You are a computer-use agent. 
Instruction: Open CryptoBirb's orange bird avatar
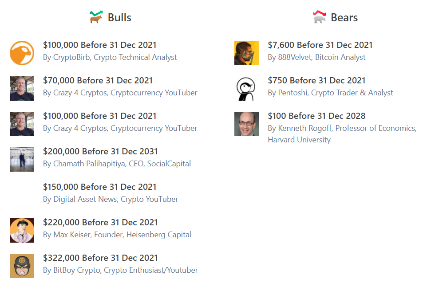[x=22, y=53]
